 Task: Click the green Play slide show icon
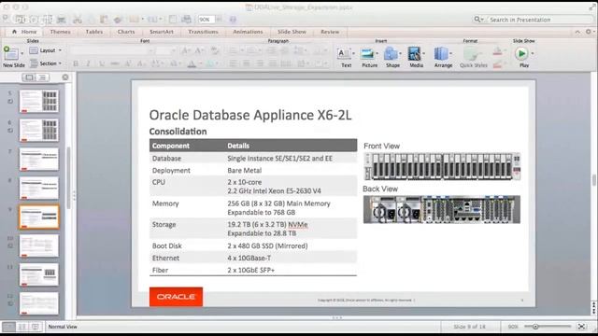coord(521,54)
